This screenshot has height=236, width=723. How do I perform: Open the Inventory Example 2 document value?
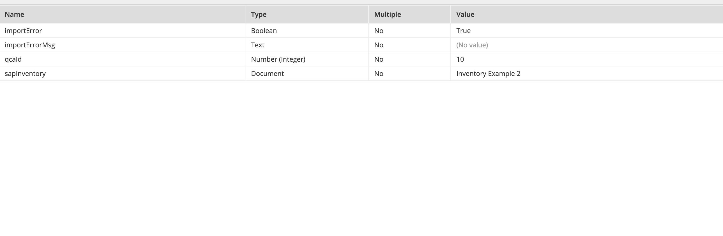click(x=488, y=73)
